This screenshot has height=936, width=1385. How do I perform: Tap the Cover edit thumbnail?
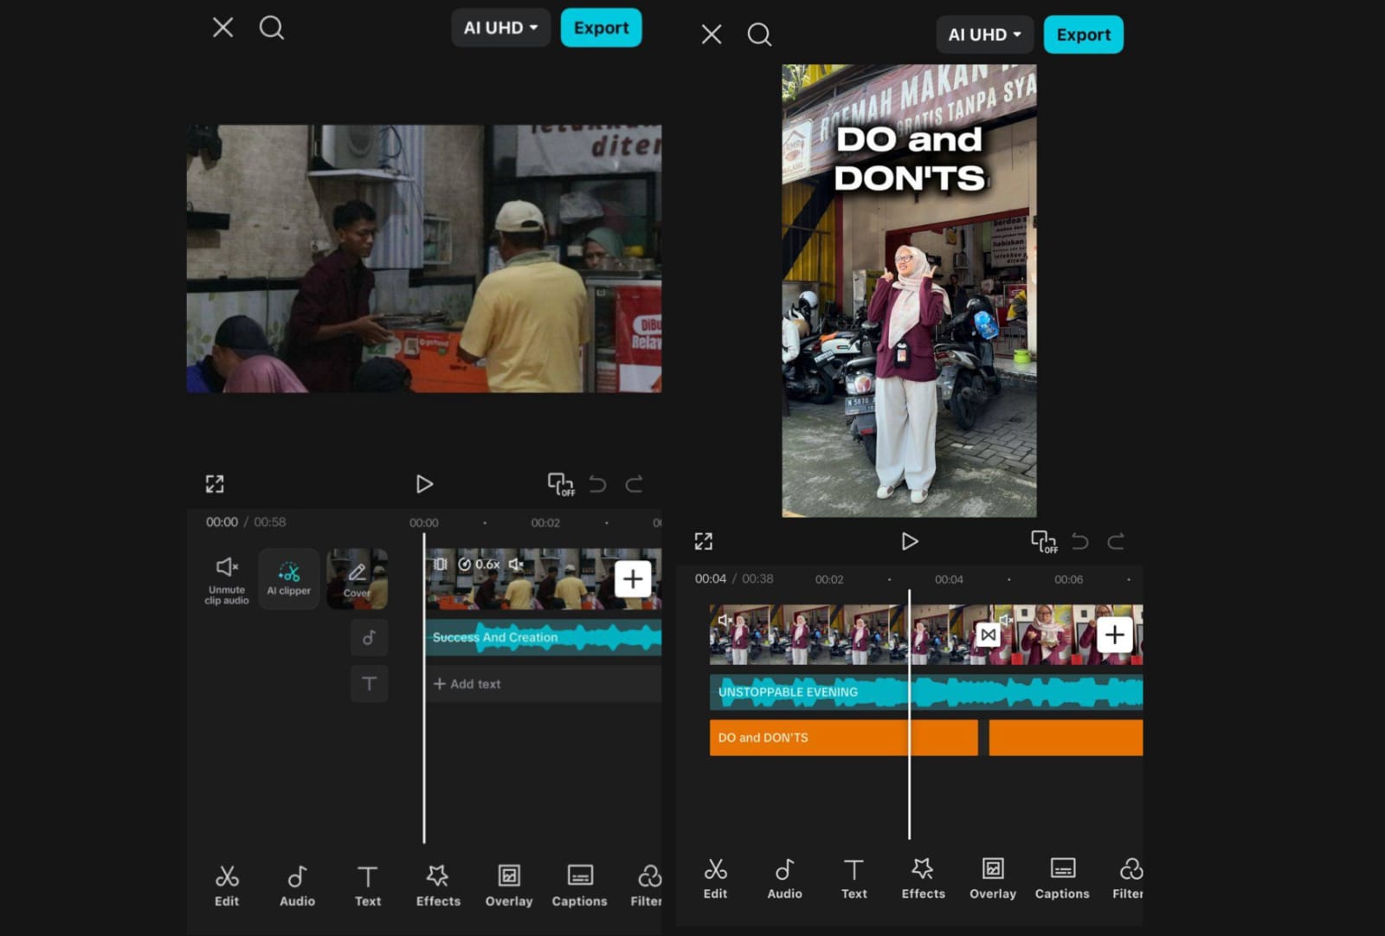357,578
